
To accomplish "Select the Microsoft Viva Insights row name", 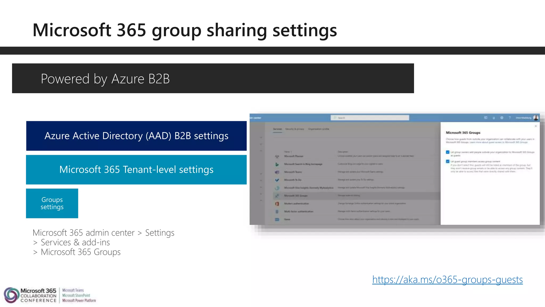I will point(309,188).
